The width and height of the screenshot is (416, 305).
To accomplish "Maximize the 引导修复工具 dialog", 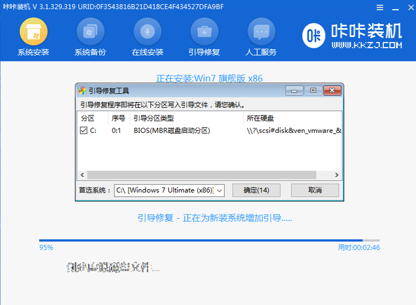I will [313, 91].
